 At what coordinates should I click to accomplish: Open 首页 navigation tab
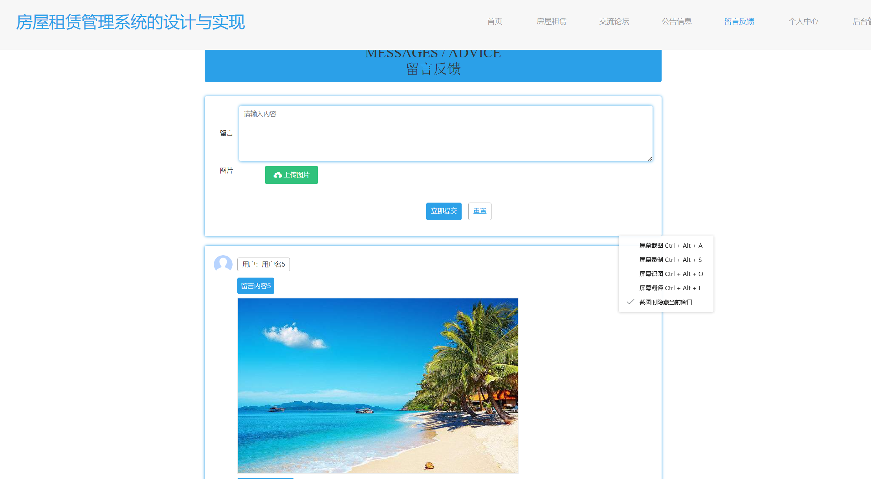(x=495, y=22)
